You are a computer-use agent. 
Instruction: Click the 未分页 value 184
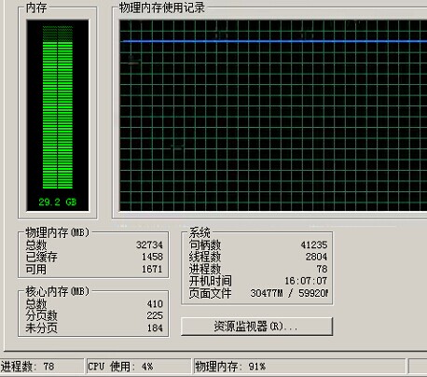click(155, 328)
